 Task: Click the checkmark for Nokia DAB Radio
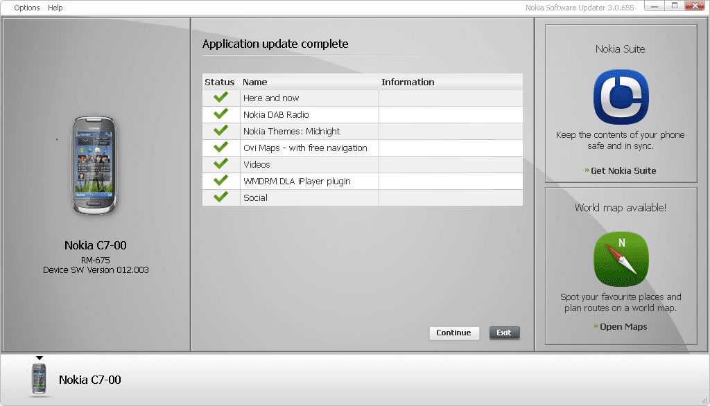pyautogui.click(x=221, y=114)
